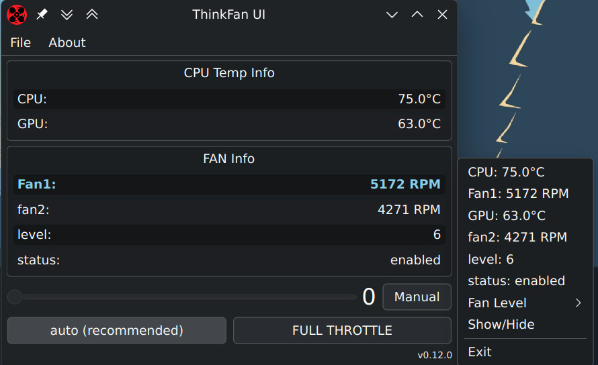
Task: Toggle Show/Hide in tray menu
Action: (501, 324)
